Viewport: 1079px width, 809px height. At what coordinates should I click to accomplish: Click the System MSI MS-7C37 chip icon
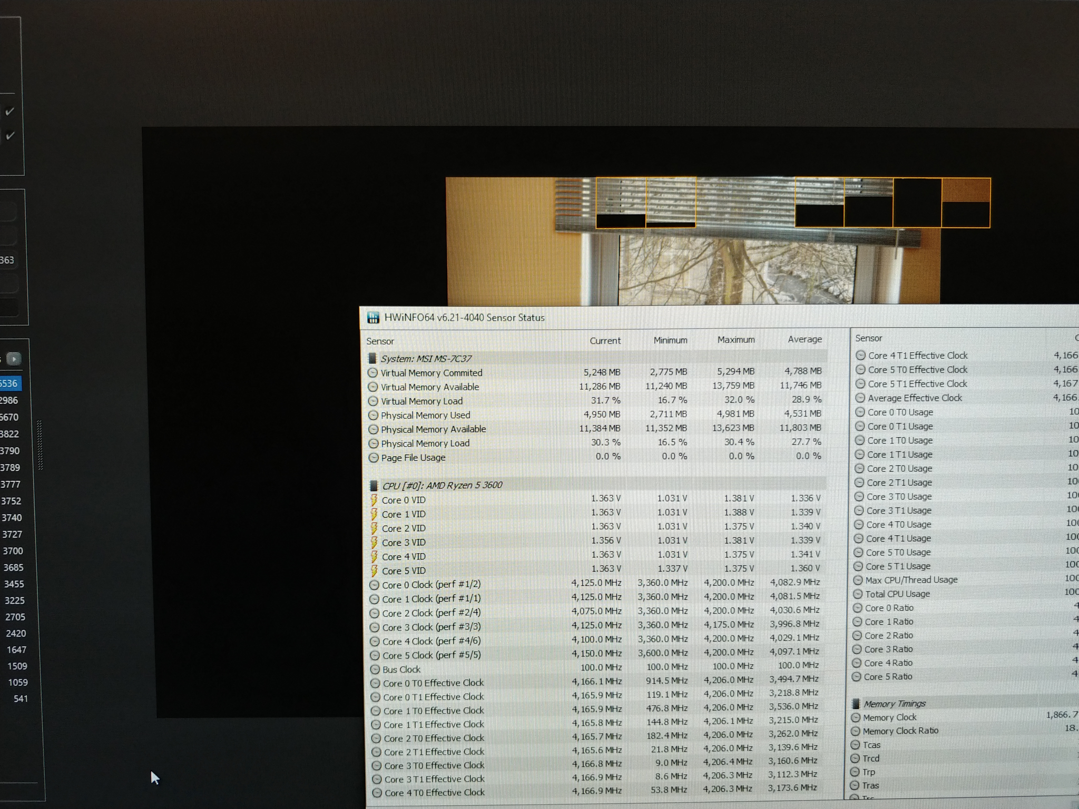coord(372,359)
